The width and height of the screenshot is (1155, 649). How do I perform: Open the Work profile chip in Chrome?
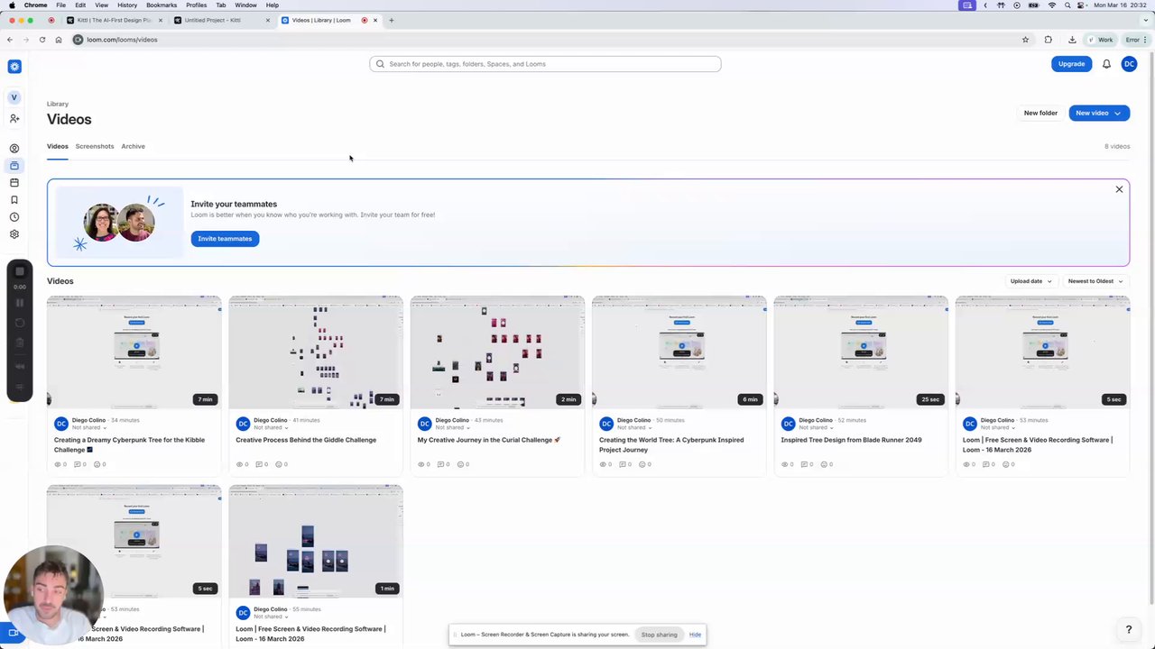pyautogui.click(x=1101, y=40)
